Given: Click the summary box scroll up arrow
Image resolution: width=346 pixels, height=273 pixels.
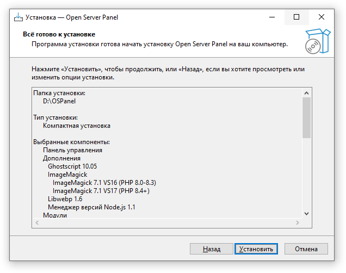Looking at the screenshot, I should [x=306, y=93].
